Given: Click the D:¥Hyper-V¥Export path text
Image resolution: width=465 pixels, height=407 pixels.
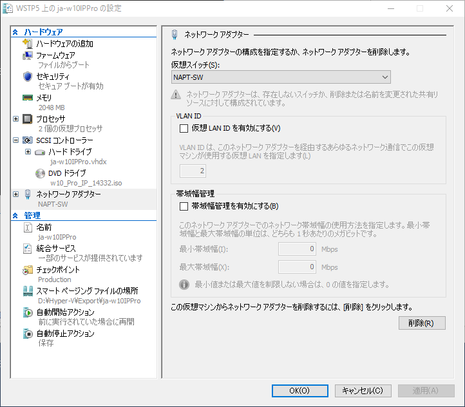Looking at the screenshot, I should pos(90,301).
